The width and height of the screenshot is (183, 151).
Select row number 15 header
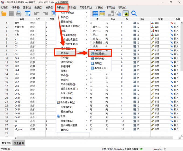7,78
